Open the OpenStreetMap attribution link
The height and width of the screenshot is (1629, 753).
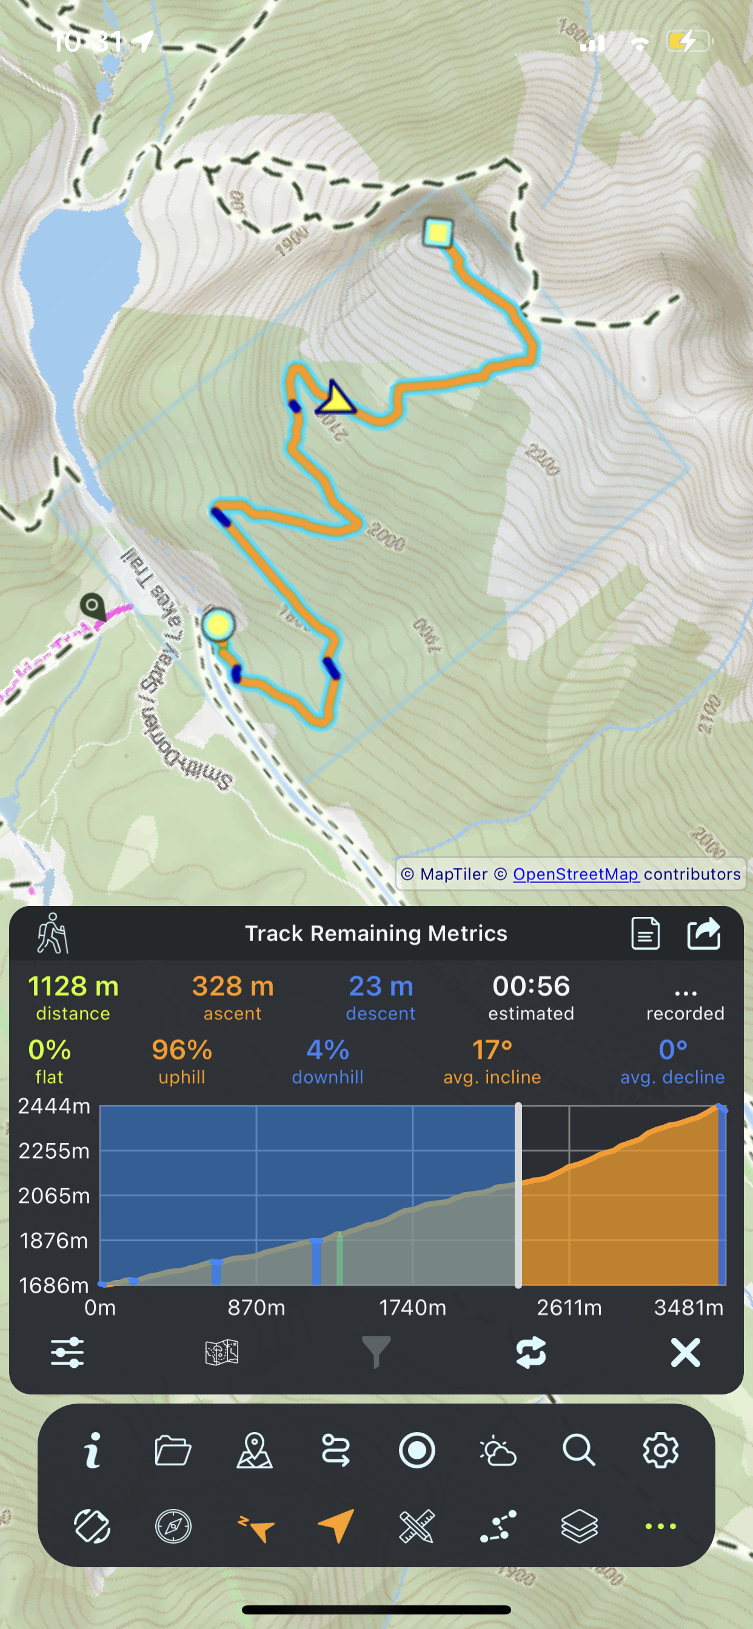click(x=575, y=874)
